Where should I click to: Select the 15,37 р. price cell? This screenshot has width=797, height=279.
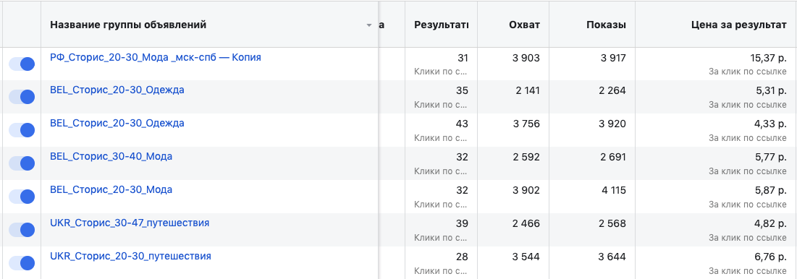(x=716, y=64)
